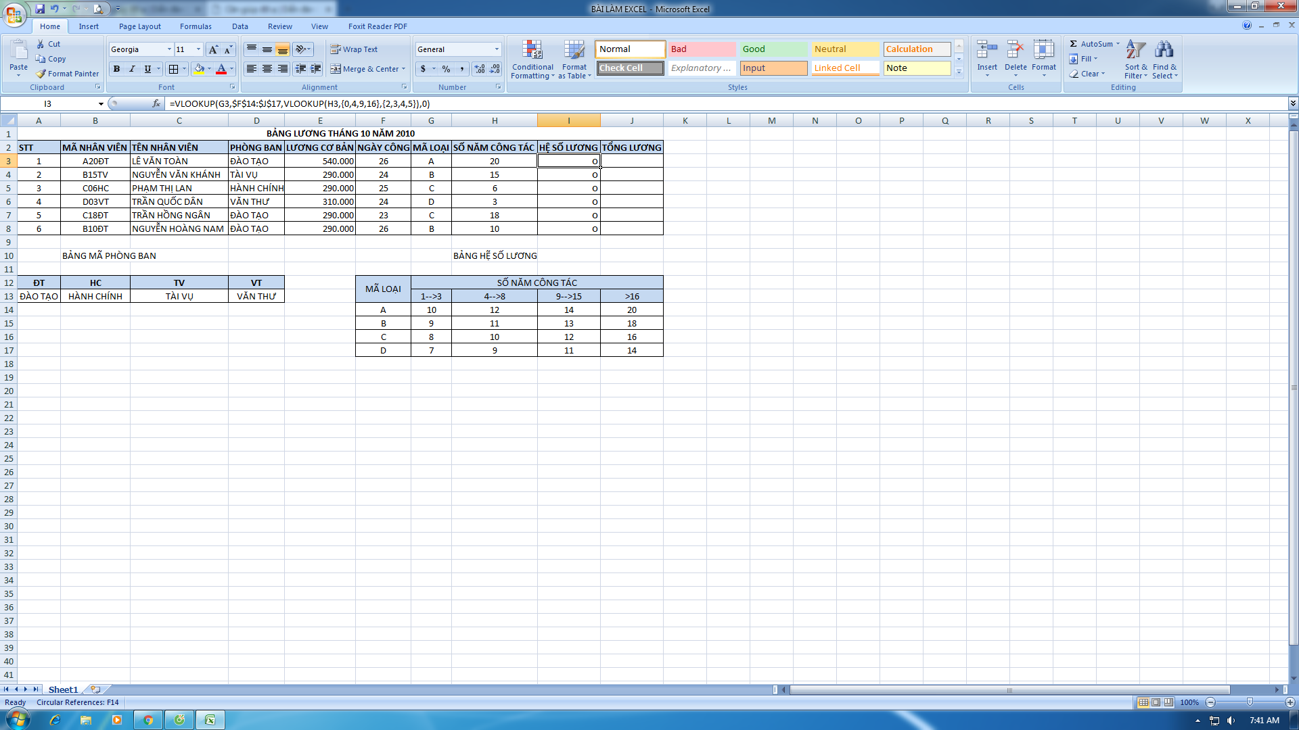Toggle Italic formatting
1299x730 pixels.
click(132, 69)
